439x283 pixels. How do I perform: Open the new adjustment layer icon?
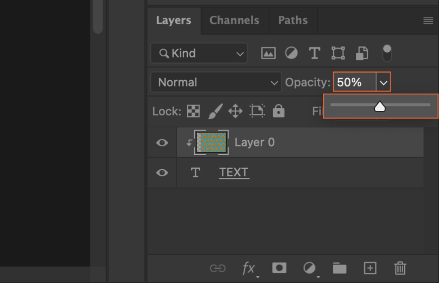click(309, 268)
